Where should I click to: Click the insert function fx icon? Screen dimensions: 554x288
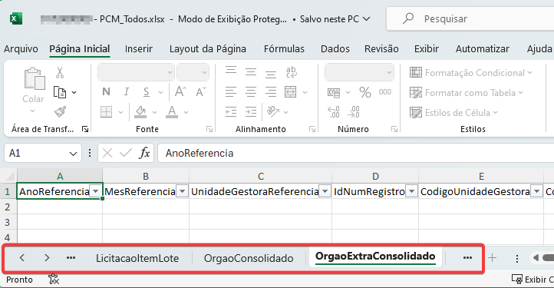(x=144, y=153)
